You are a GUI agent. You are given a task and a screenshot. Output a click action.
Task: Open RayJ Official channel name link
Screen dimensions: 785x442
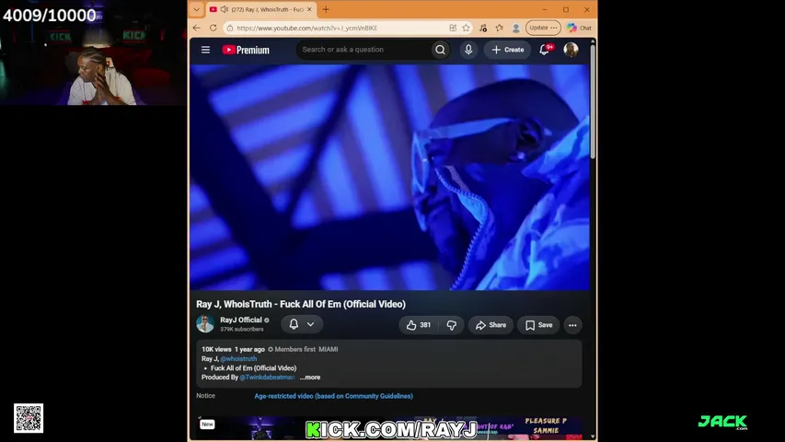pyautogui.click(x=241, y=320)
